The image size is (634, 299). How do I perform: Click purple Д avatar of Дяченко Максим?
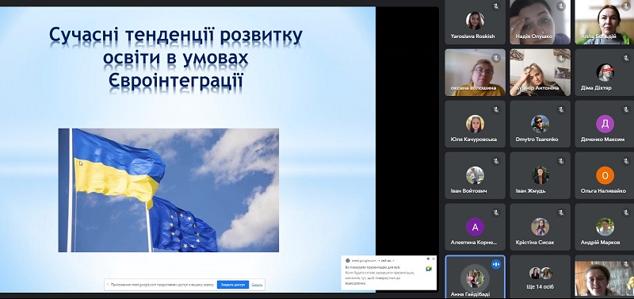pos(605,124)
